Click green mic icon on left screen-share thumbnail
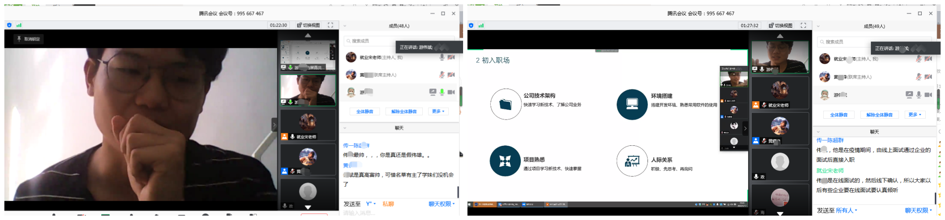The width and height of the screenshot is (945, 220). pos(290,67)
